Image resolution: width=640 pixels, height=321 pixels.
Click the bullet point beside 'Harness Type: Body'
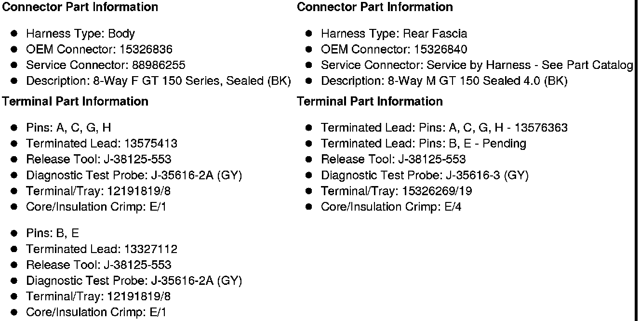tap(14, 34)
